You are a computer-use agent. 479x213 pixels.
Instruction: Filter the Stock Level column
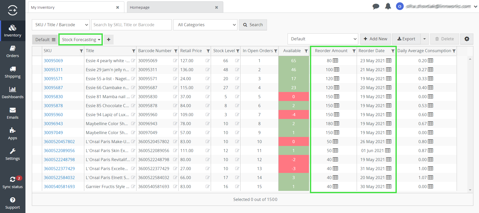(x=238, y=51)
